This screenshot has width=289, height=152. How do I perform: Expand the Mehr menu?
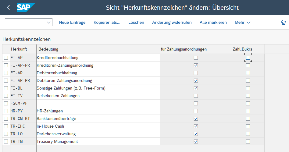coord(242,22)
